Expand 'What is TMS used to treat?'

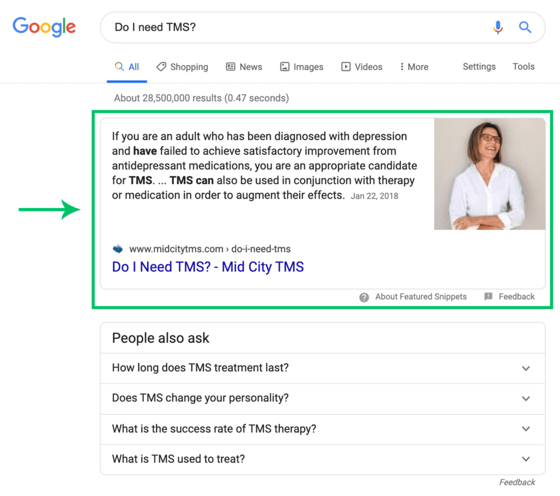(323, 459)
